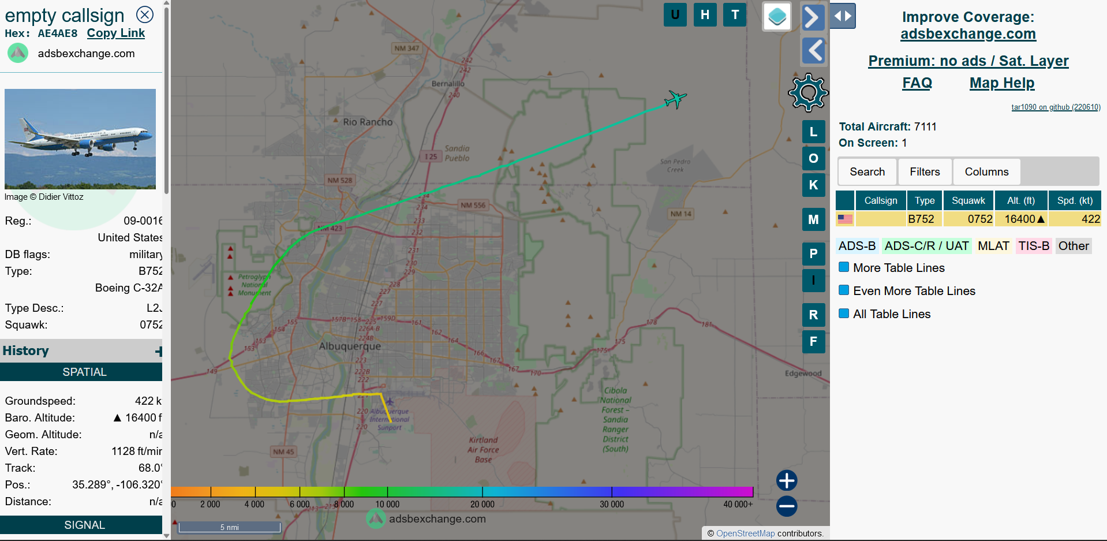The image size is (1107, 541).
Task: Click the adsbexchange.com logo in info panel
Action: [x=18, y=53]
